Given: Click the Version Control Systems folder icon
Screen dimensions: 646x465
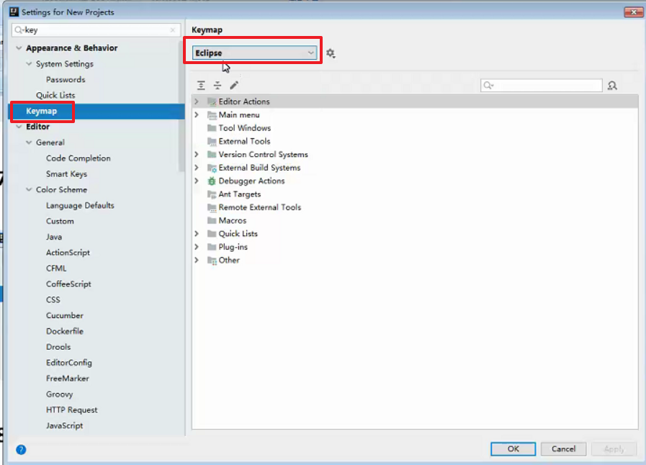Looking at the screenshot, I should coord(212,155).
